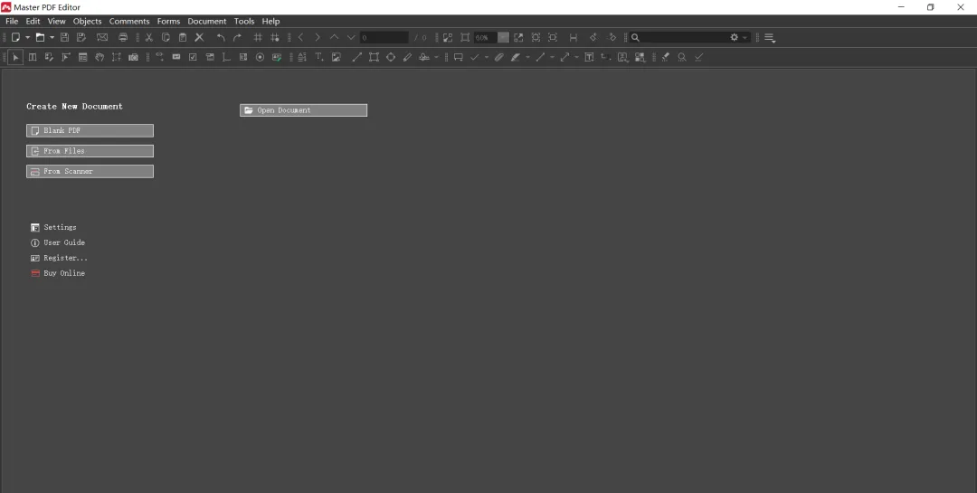
Task: Click the magnifier Search Redact icon
Action: click(682, 57)
